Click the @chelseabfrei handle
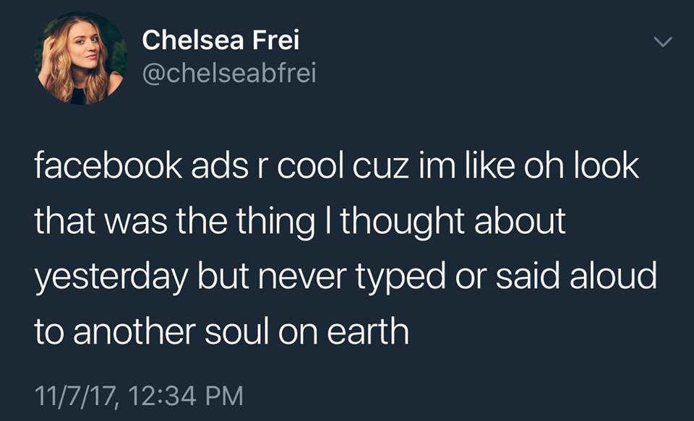Viewport: 694px width, 421px height. point(229,73)
